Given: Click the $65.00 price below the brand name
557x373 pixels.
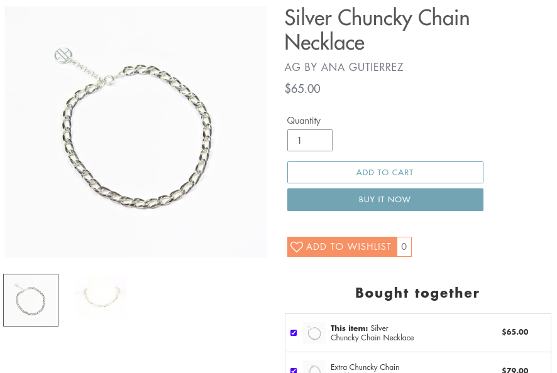Looking at the screenshot, I should coord(302,89).
